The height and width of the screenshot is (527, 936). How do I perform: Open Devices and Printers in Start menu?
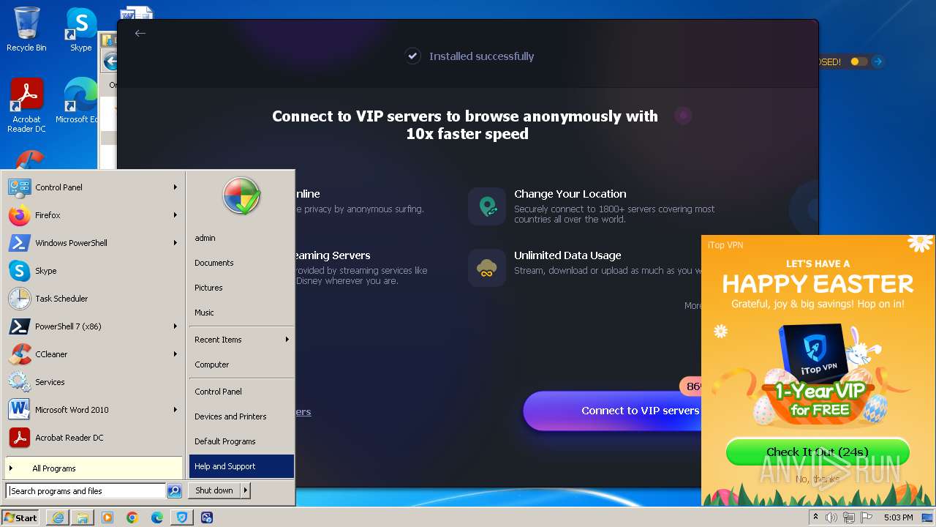tap(241, 416)
